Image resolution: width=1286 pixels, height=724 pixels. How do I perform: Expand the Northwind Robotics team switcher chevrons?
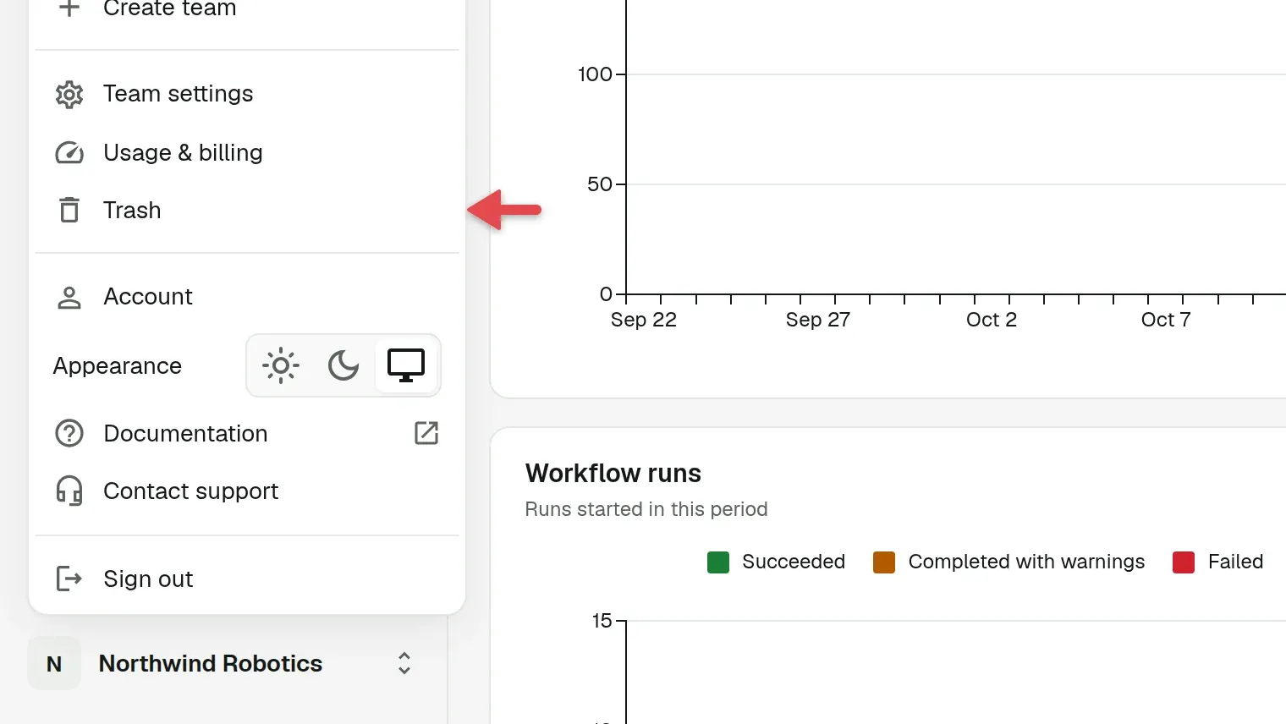point(404,663)
